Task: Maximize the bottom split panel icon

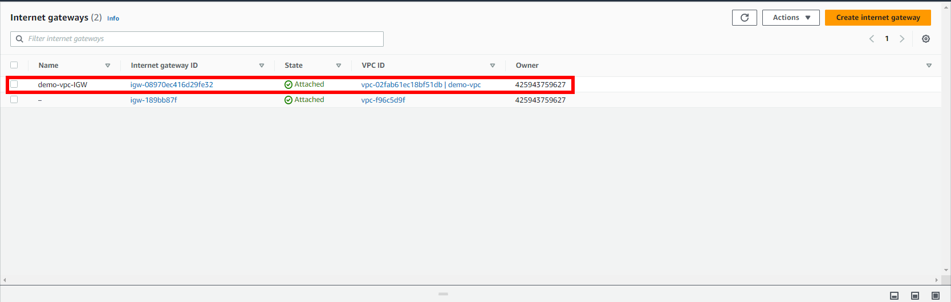Action: click(935, 296)
